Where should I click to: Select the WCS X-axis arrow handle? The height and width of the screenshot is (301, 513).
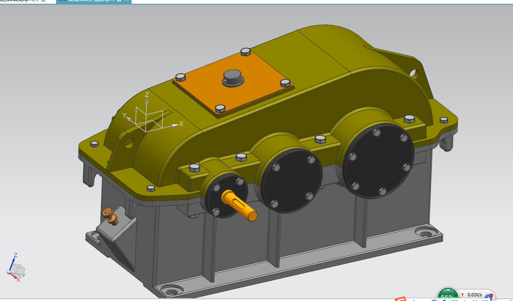(x=175, y=125)
